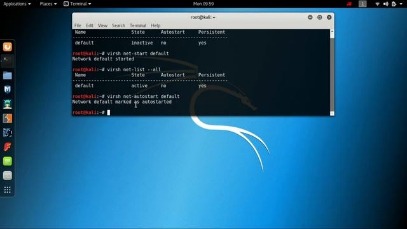Open the network status icon
The height and width of the screenshot is (229, 407).
377,4
